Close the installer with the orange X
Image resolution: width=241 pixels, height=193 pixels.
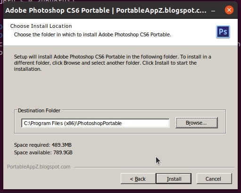click(x=229, y=10)
